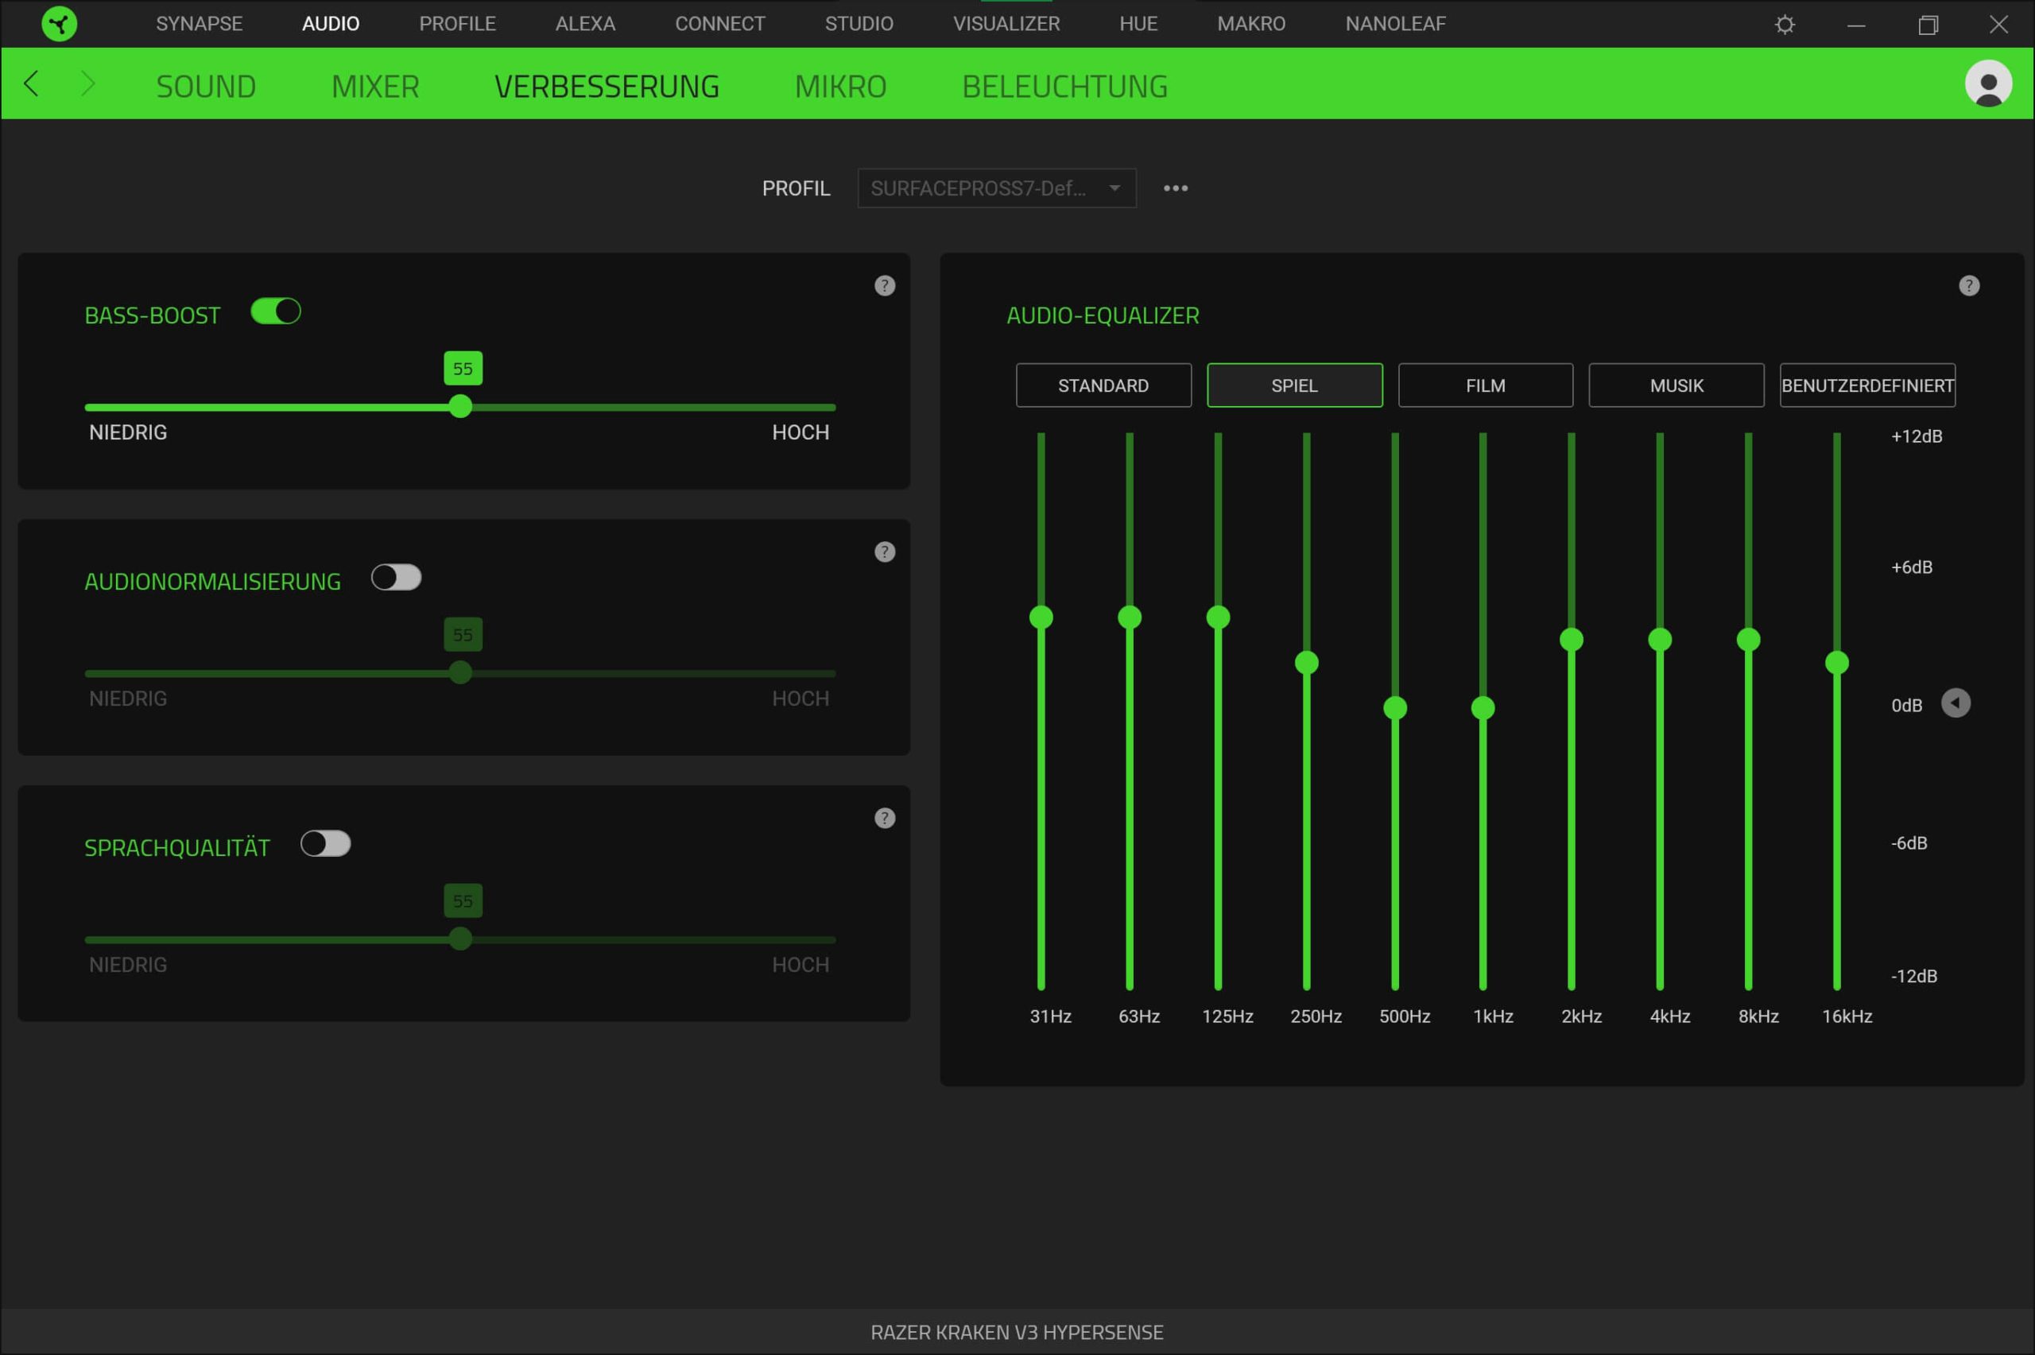Image resolution: width=2035 pixels, height=1355 pixels.
Task: Open Audionormalisierung help icon
Action: (x=884, y=552)
